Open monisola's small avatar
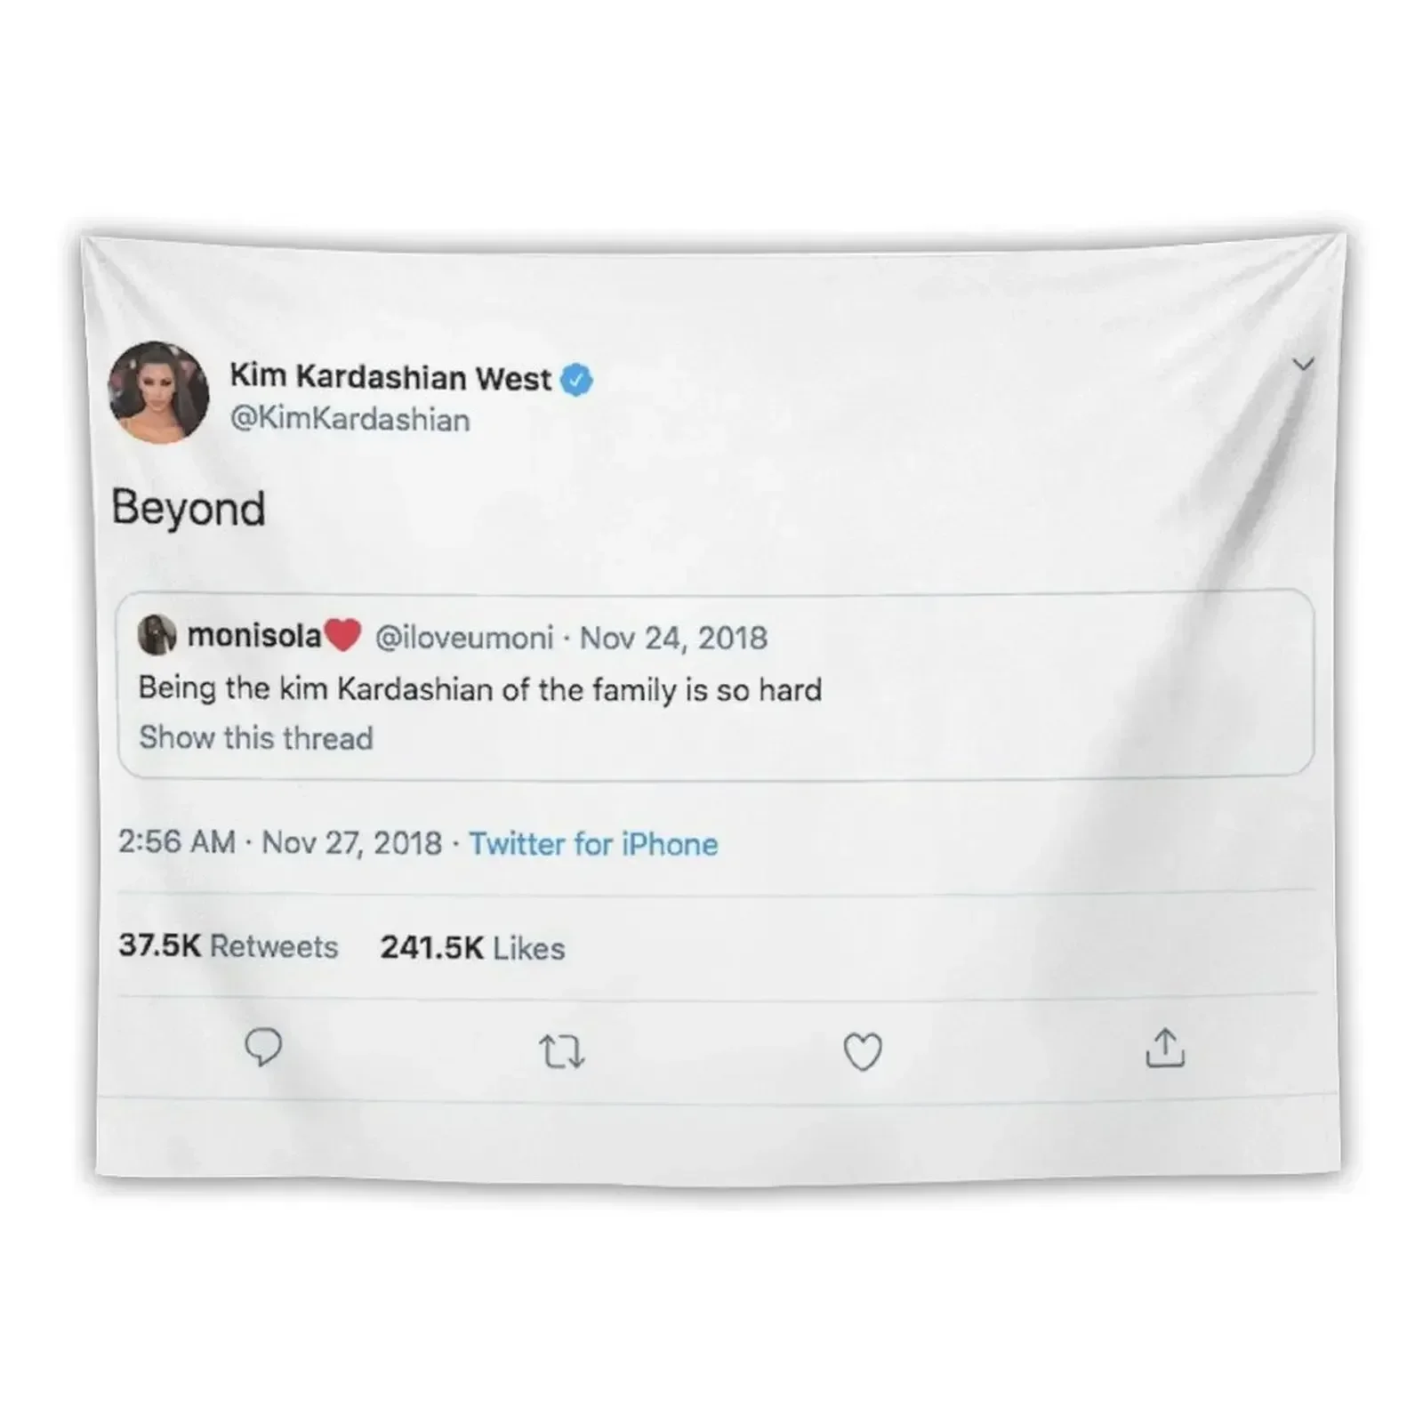Viewport: 1423px width, 1423px height. click(x=157, y=634)
